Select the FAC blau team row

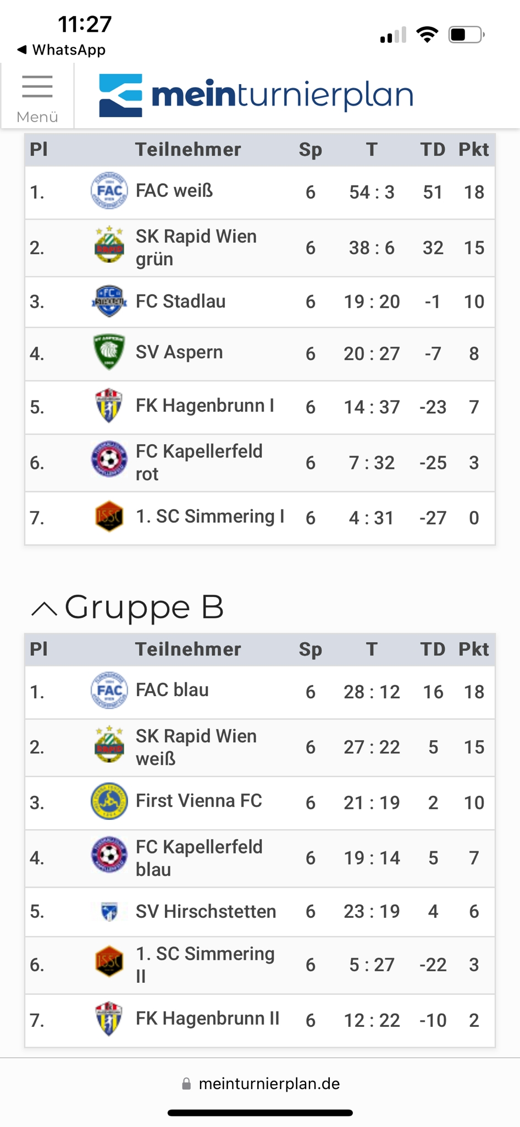pos(260,692)
